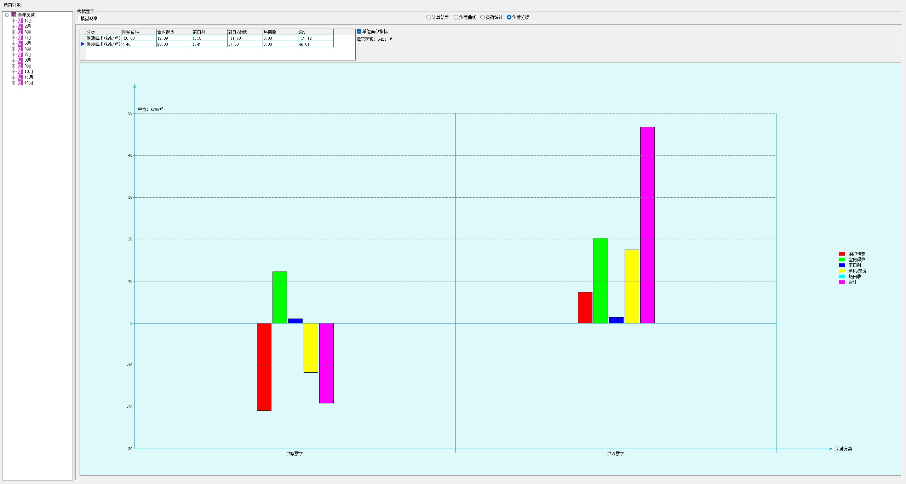906x484 pixels.
Task: Click the 9月 month icon
Action: point(20,66)
